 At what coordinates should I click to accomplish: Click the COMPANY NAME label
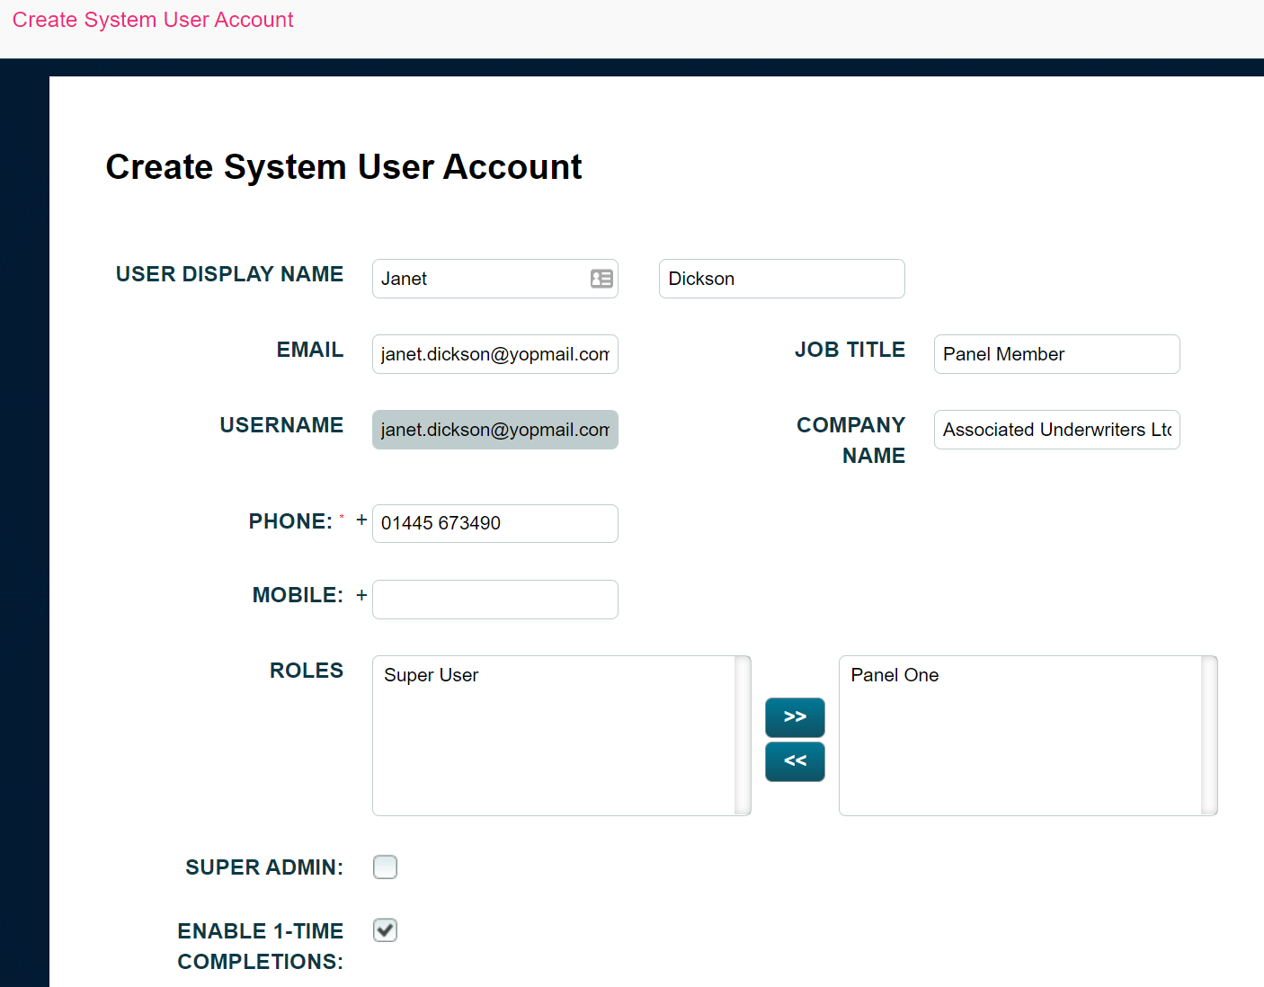pos(851,440)
